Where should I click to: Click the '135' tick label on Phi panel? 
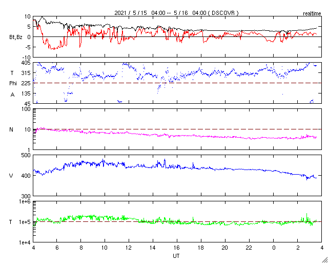coord(26,93)
